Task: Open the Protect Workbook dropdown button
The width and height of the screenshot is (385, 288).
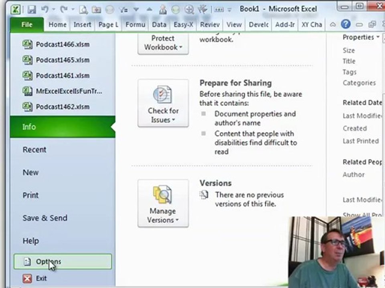Action: pos(163,44)
